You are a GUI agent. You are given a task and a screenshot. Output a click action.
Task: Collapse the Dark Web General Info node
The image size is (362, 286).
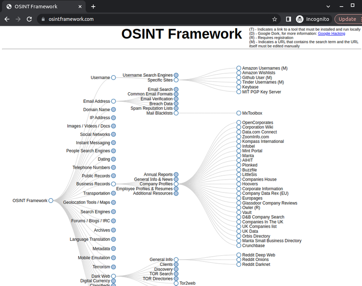coord(176,259)
